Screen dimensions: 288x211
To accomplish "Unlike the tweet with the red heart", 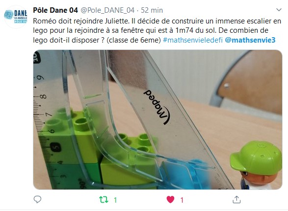I will click(170, 200).
